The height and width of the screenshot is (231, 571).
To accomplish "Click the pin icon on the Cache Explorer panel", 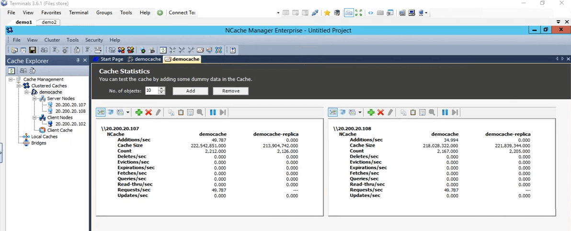I will [78, 60].
